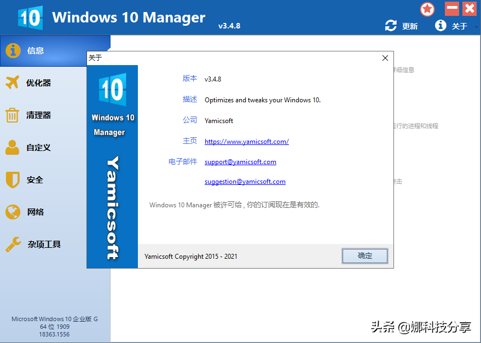Click the Windows 10 logo in About dialog
Screen dimensions: 481x343
113,90
